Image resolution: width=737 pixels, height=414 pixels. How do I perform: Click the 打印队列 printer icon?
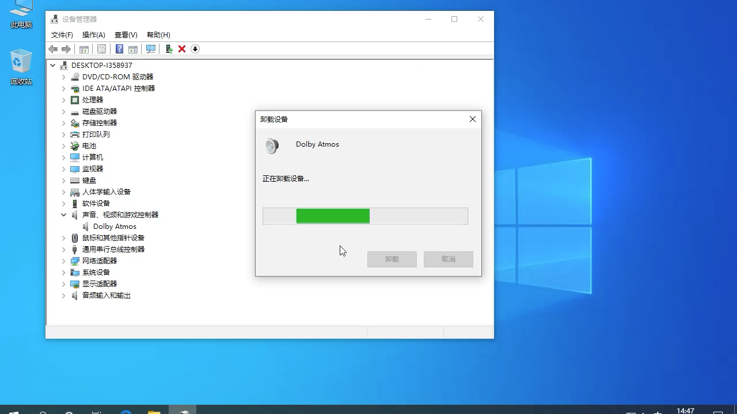[75, 135]
